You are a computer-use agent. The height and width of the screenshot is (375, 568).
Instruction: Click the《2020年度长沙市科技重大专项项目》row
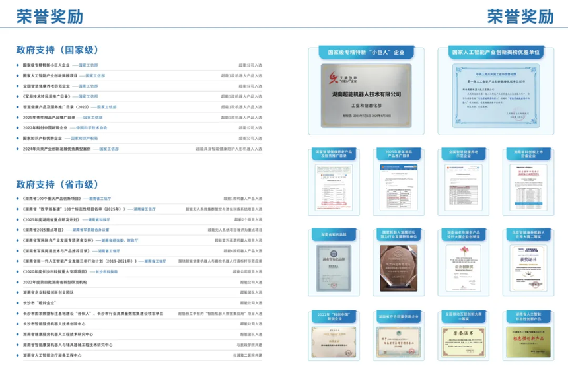[139, 272]
